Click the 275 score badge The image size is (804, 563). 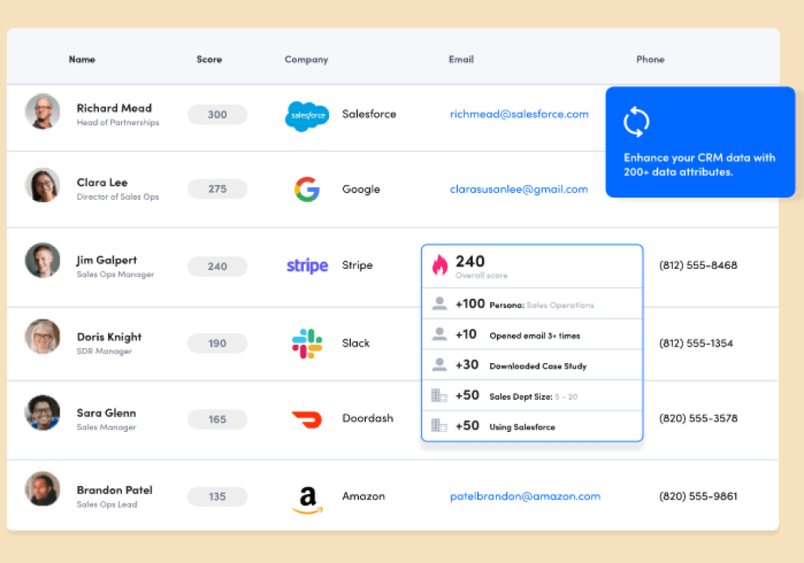[217, 189]
